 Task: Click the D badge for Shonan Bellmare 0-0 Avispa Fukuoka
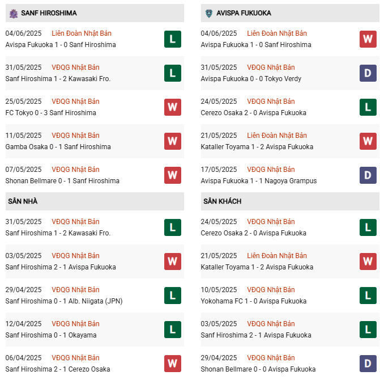[x=368, y=364]
